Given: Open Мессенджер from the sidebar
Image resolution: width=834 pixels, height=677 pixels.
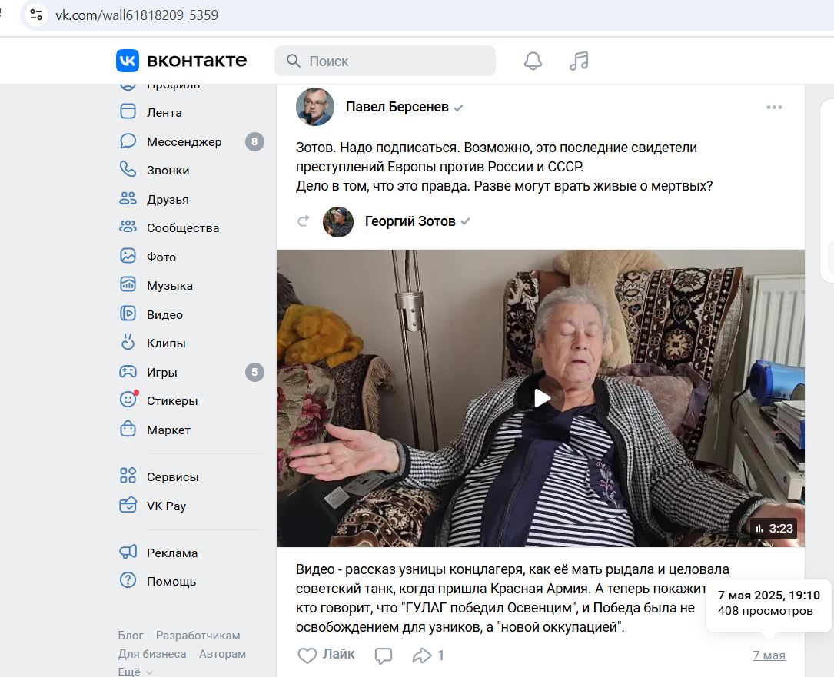Looking at the screenshot, I should (184, 141).
